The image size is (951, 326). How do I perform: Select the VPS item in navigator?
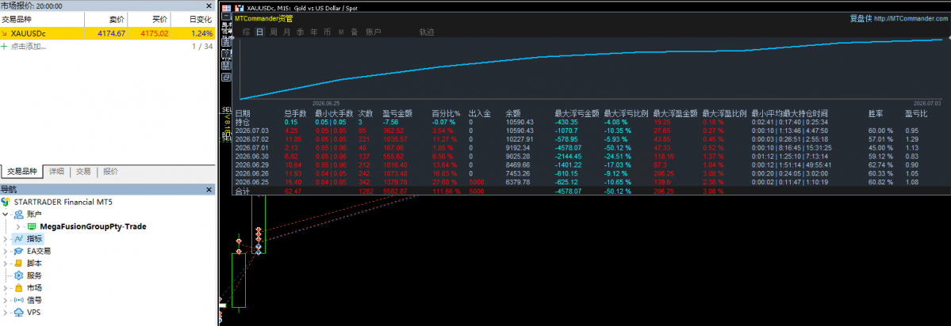click(x=34, y=313)
